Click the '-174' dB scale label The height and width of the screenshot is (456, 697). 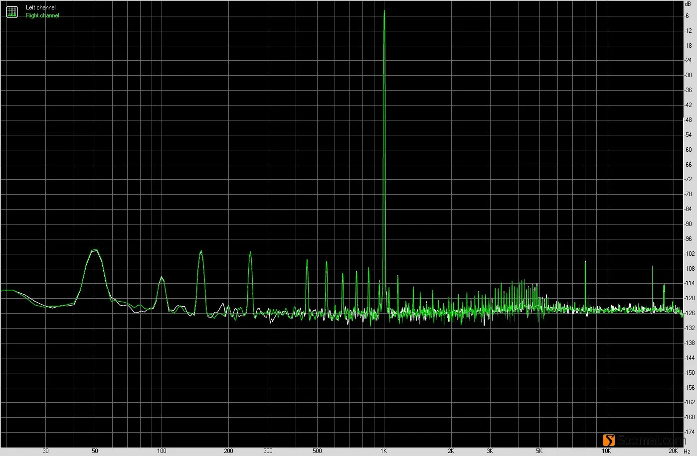tap(690, 432)
